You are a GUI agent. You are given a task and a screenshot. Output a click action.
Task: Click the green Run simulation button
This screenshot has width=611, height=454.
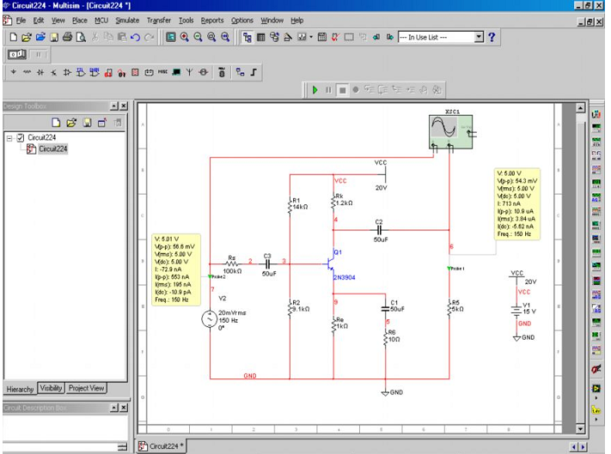tap(315, 89)
